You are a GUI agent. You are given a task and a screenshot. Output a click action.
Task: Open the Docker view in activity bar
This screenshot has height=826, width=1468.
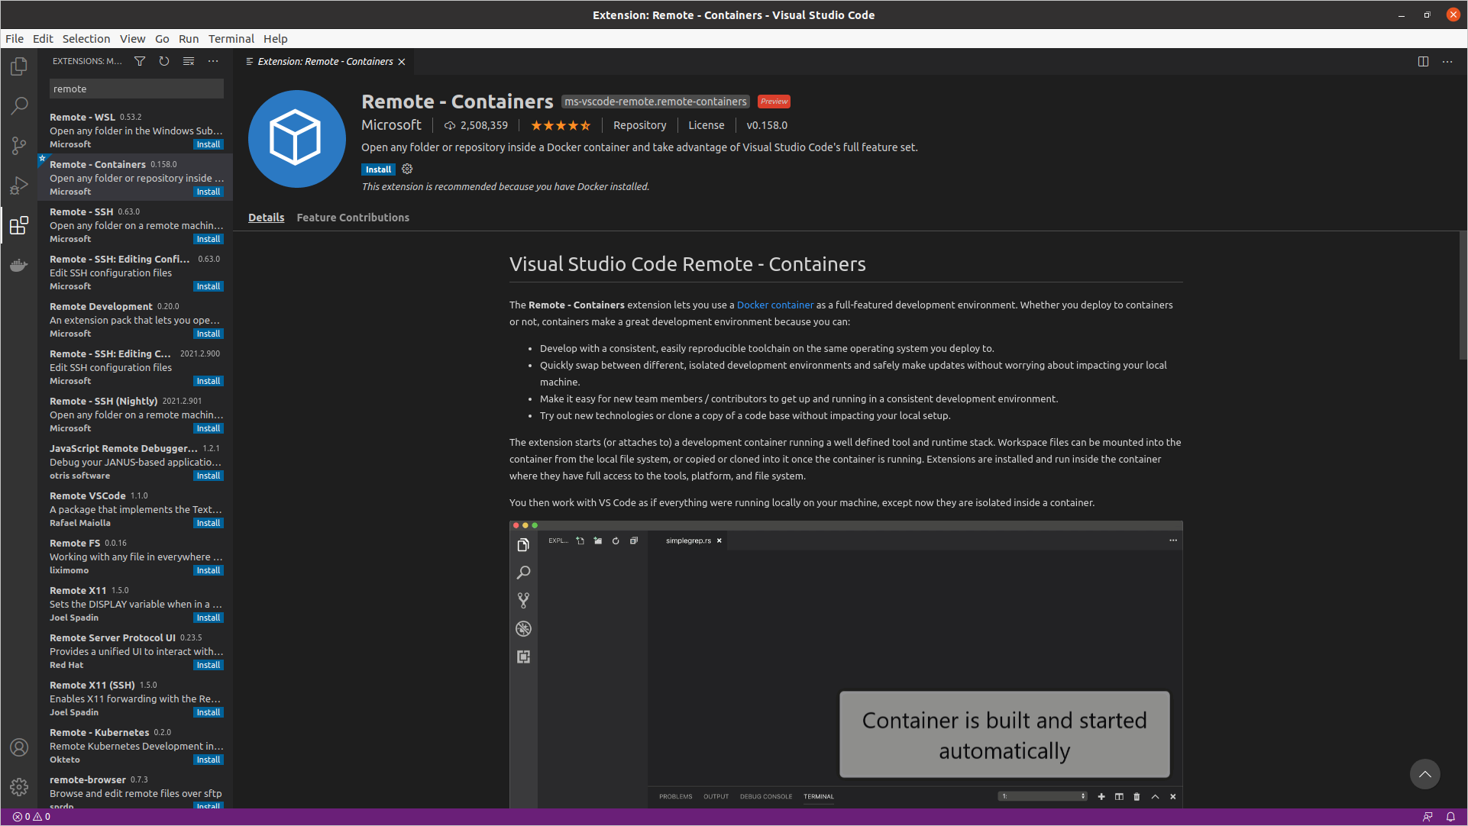tap(19, 266)
